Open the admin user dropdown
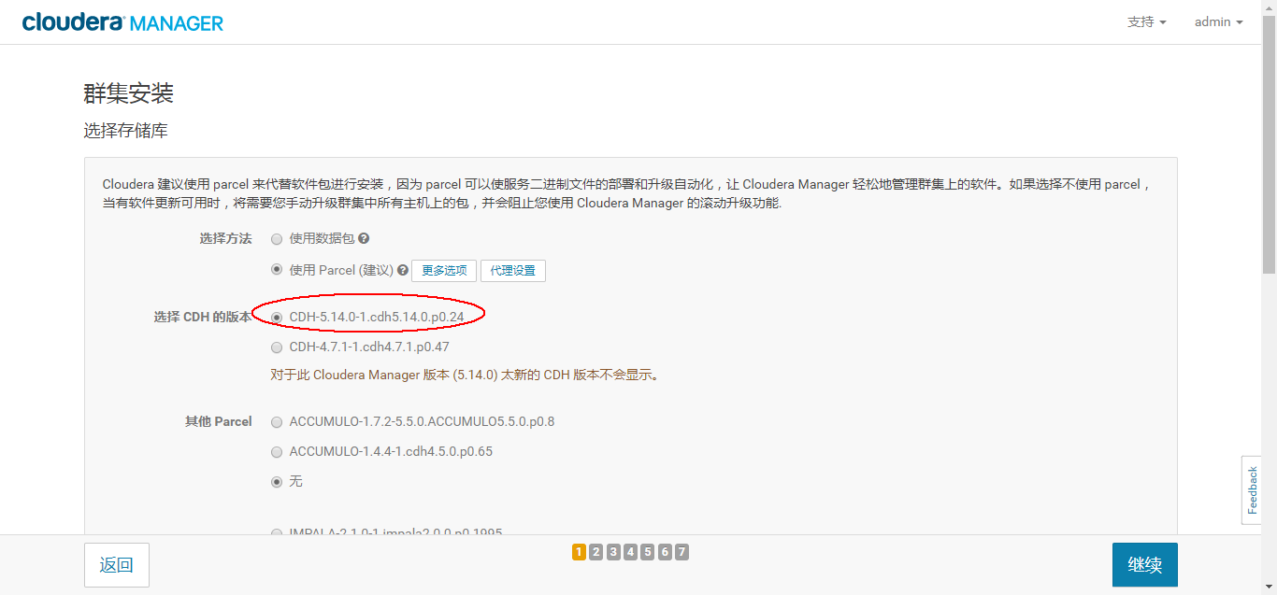The width and height of the screenshot is (1277, 595). [1218, 22]
